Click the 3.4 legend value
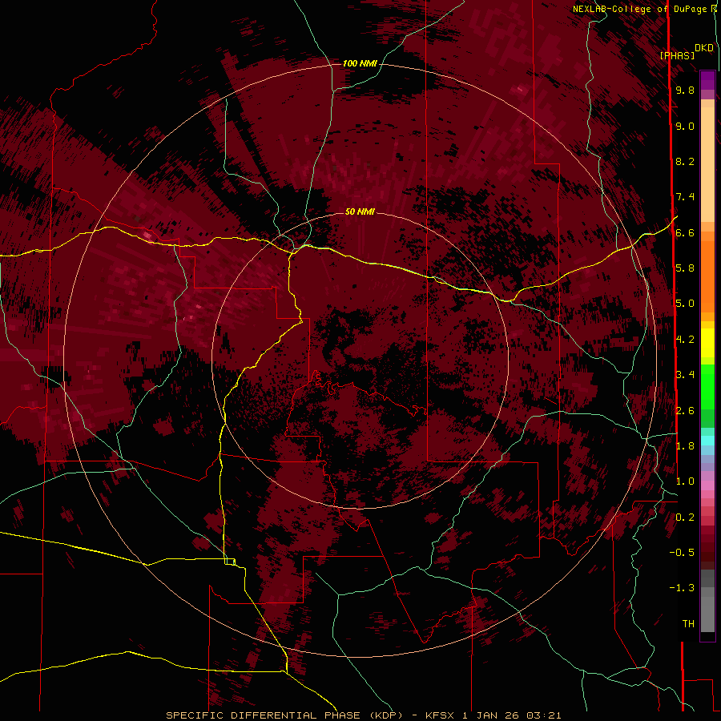 [x=685, y=375]
